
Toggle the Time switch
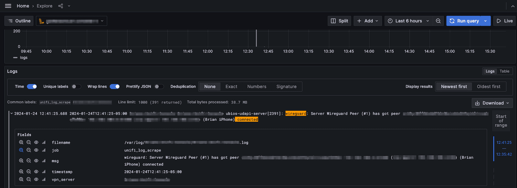click(32, 86)
